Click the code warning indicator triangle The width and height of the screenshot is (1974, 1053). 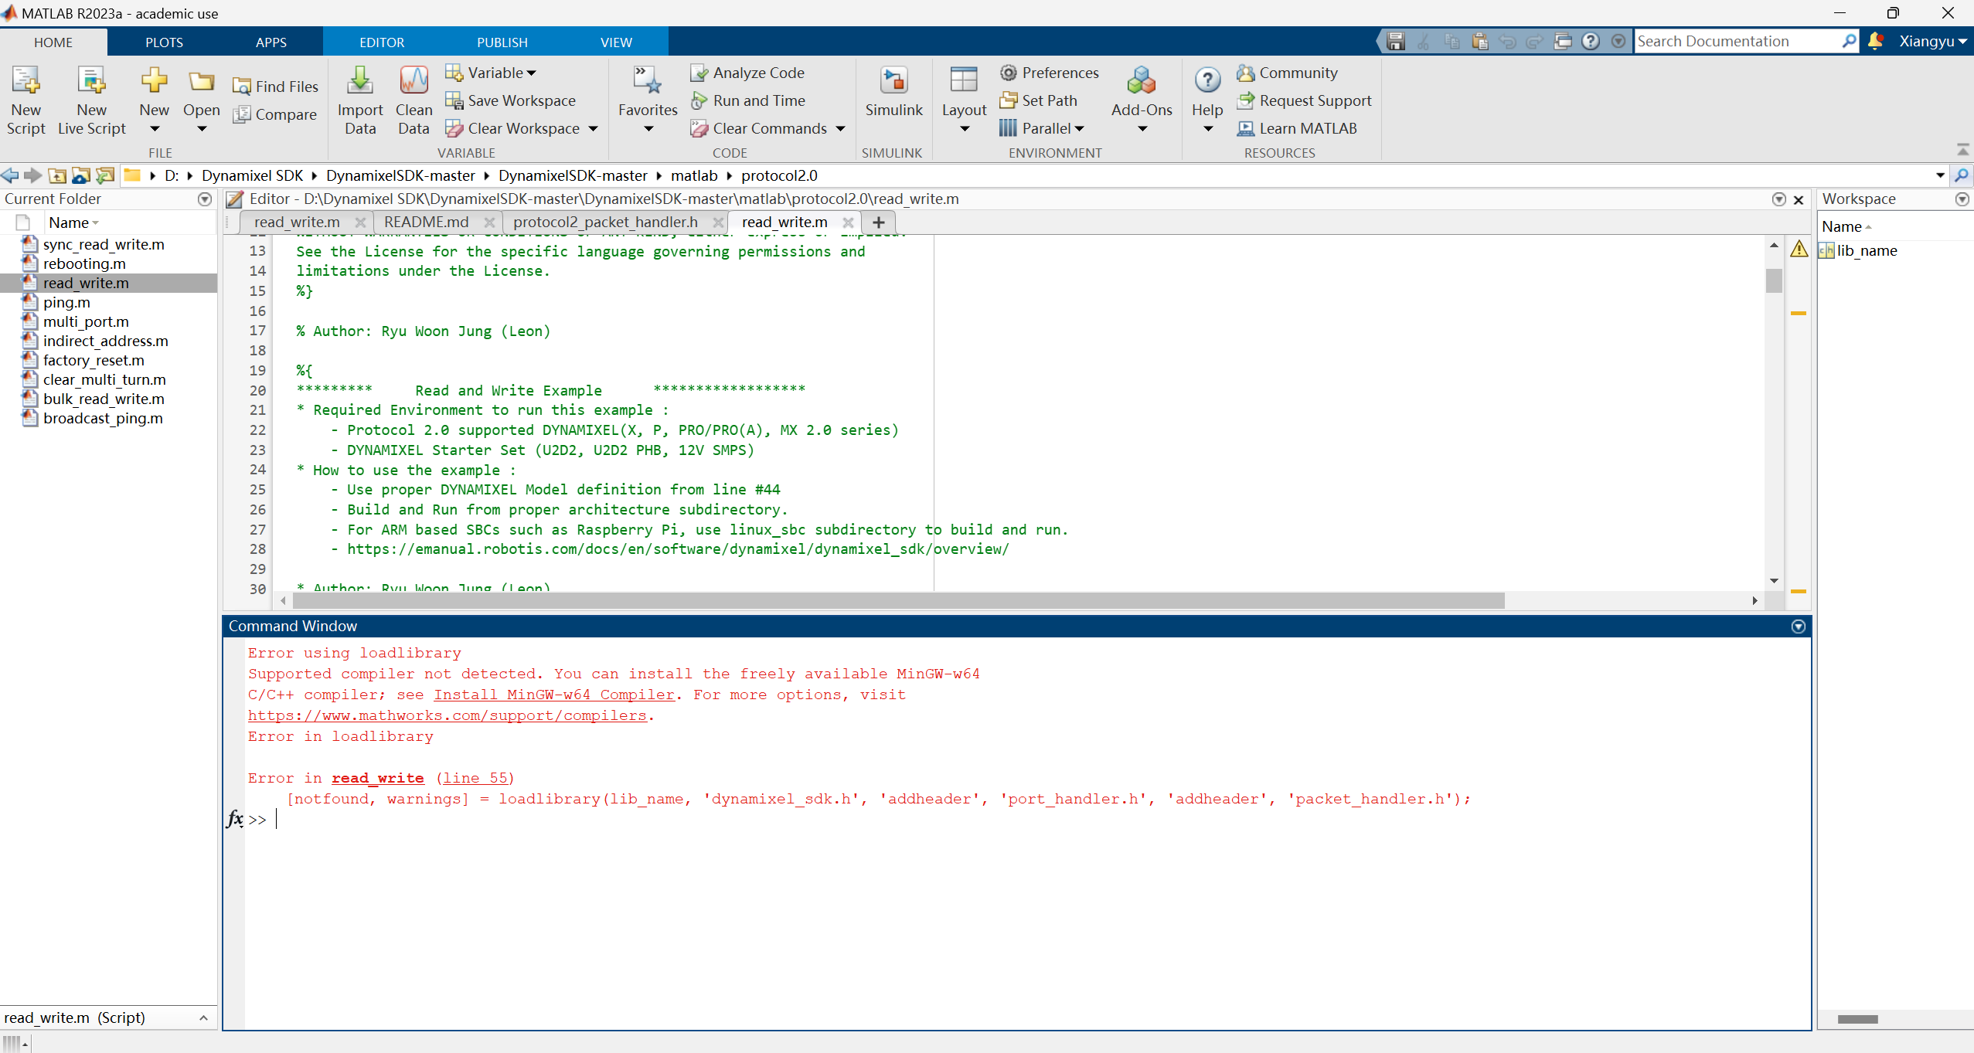(1799, 249)
